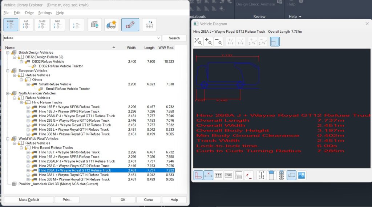Screen dimensions: 372x207
Task: Toggle the dimension arrows display icon
Action: (x=208, y=175)
